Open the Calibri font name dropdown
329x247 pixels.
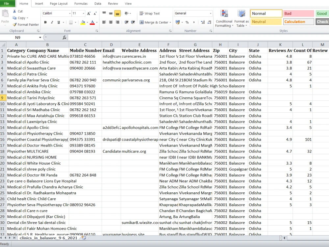(x=70, y=13)
